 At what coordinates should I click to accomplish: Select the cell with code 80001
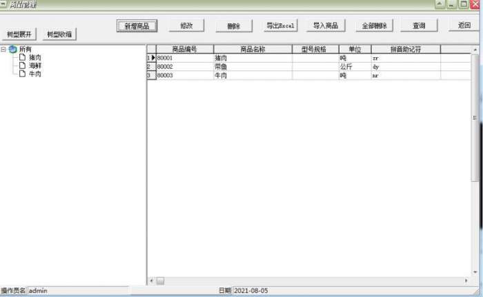click(185, 58)
